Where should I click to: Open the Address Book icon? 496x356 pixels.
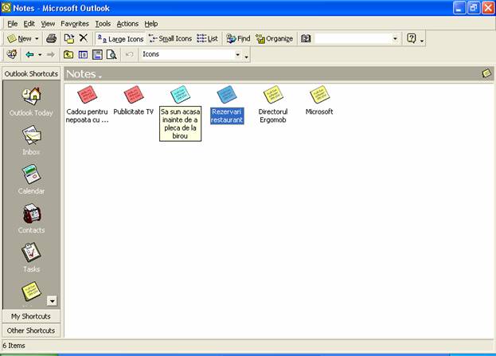(306, 38)
